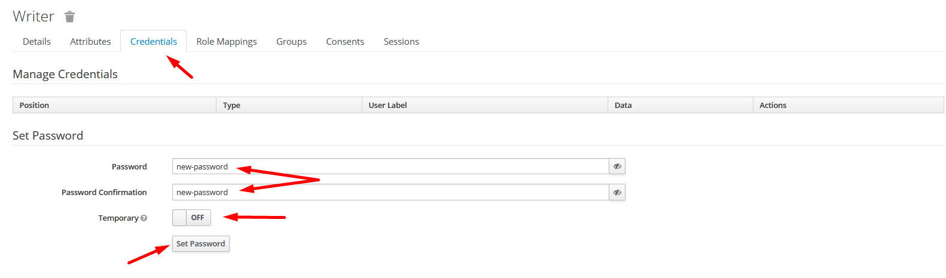946x278 pixels.
Task: View the Consents tab
Action: (345, 42)
